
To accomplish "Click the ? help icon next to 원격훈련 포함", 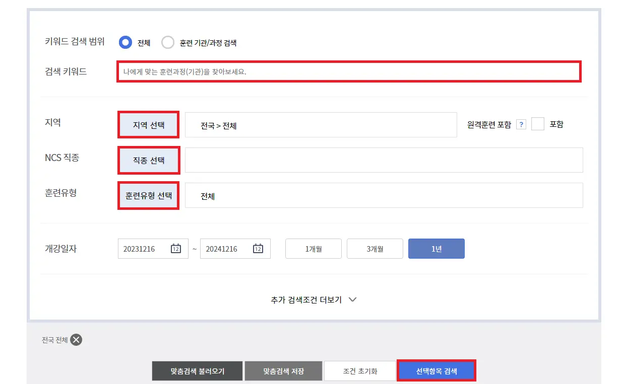I will (521, 124).
